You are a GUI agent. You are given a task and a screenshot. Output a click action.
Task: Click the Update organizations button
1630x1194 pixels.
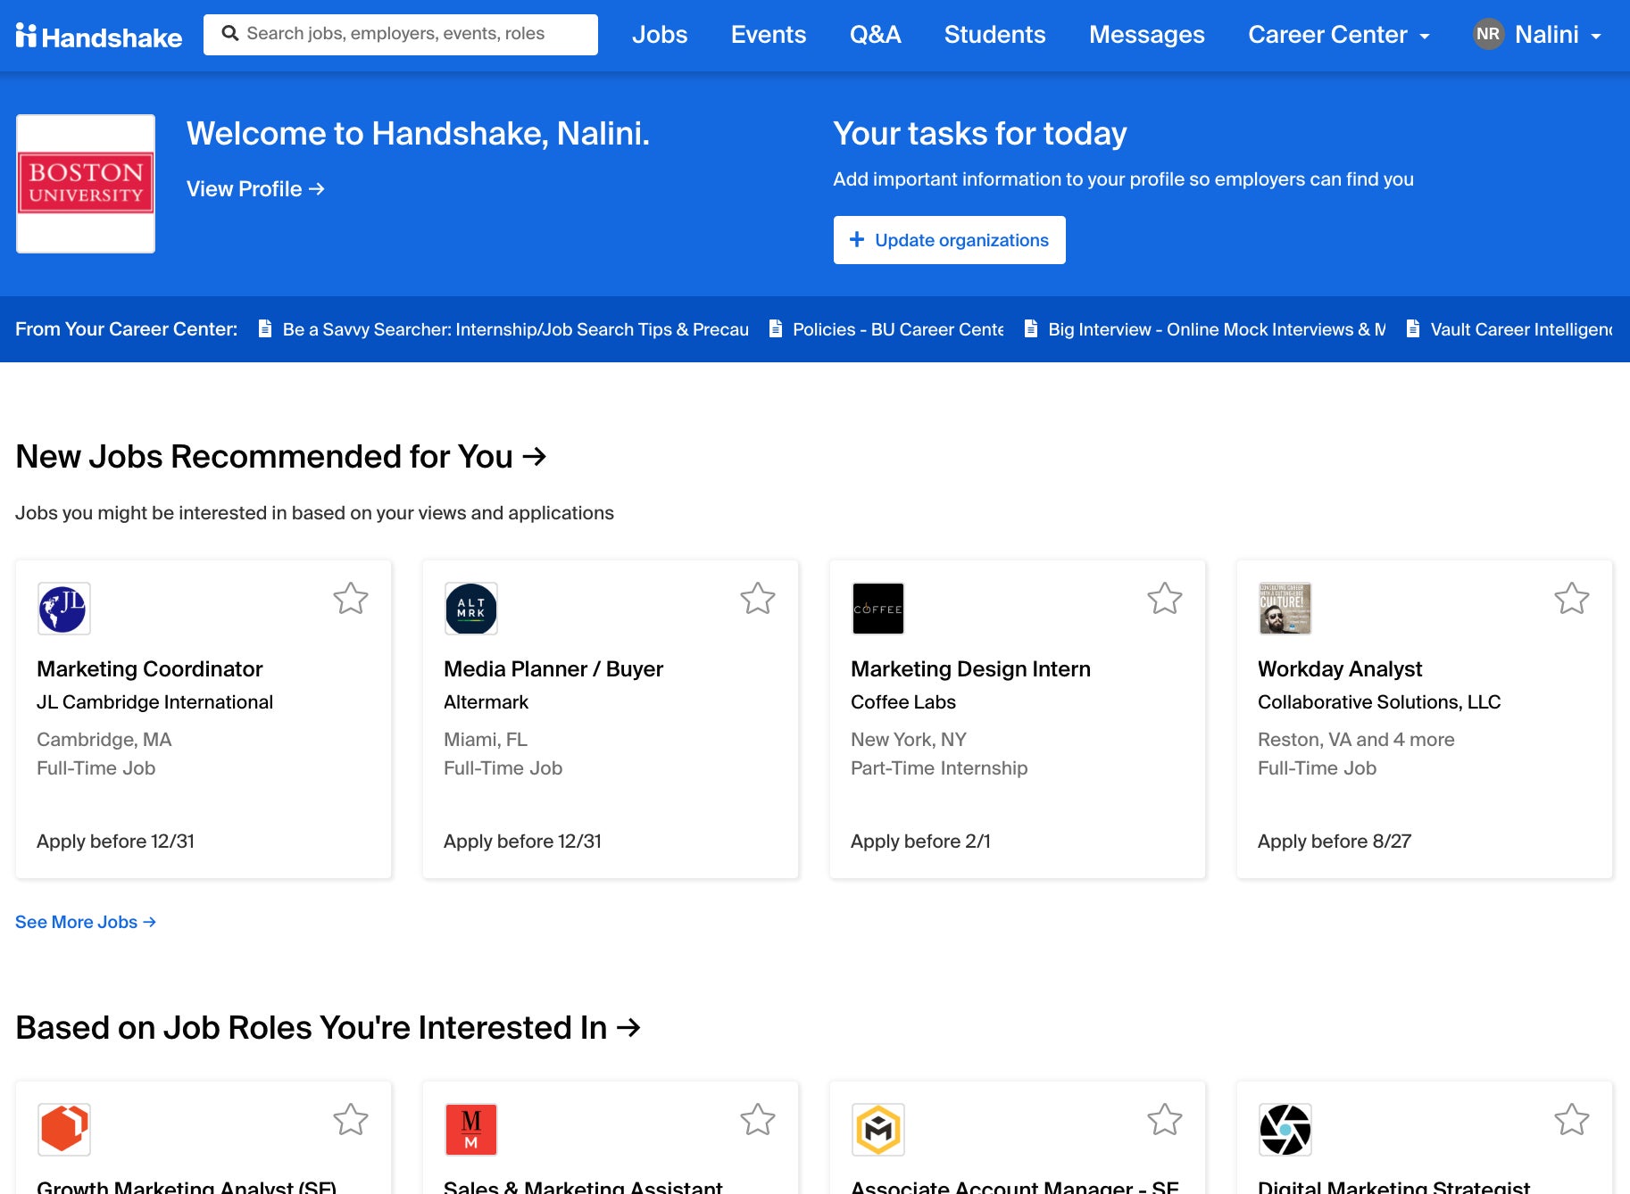[950, 240]
